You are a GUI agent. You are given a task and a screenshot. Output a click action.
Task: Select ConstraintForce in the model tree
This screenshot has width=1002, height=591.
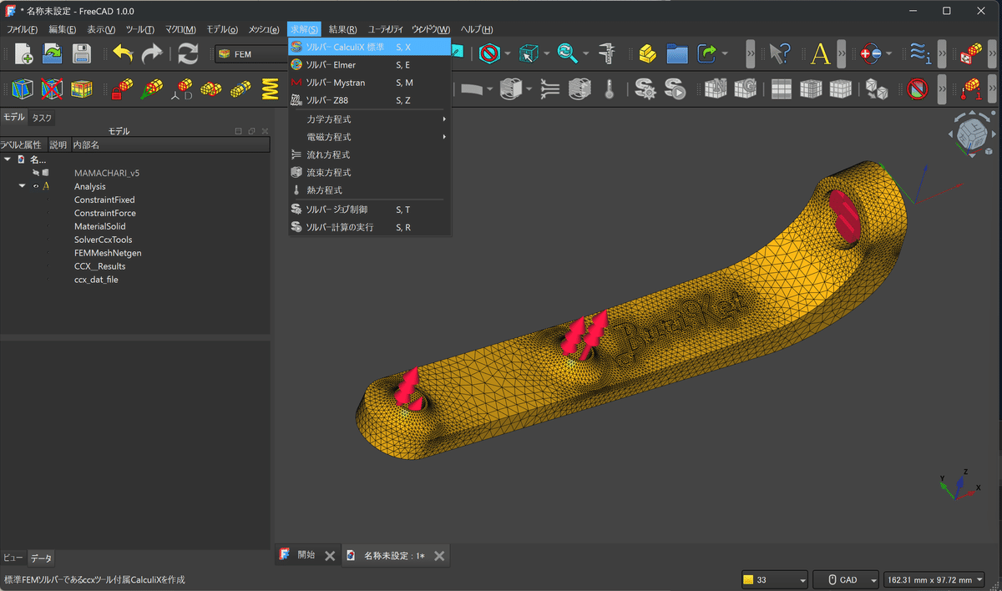pos(104,214)
